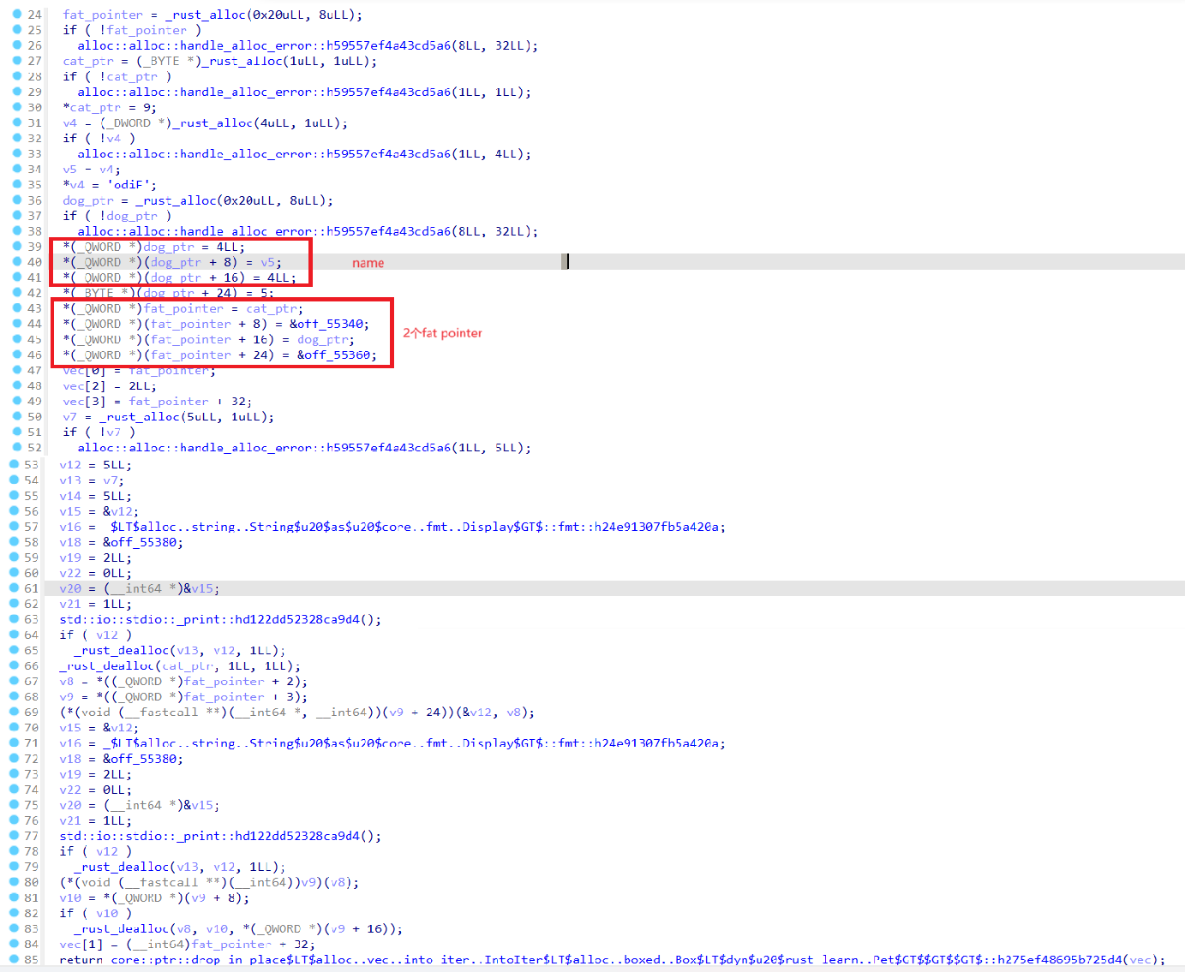This screenshot has width=1185, height=972.
Task: Click the breakpoint dot for line 69
Action: tap(14, 712)
